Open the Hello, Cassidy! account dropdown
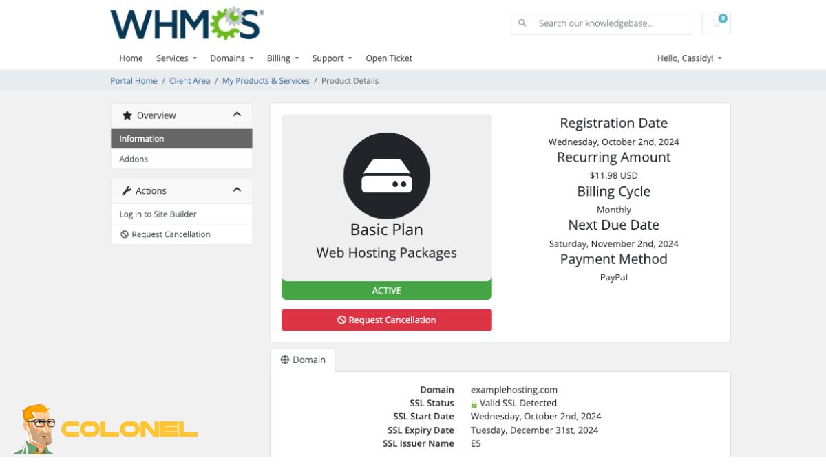826x464 pixels. click(x=687, y=58)
